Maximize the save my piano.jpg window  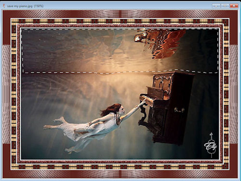coord(225,6)
